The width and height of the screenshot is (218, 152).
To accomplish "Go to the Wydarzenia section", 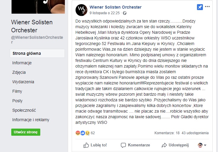I will [23, 82].
